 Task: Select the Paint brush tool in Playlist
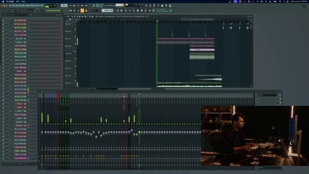75,16
